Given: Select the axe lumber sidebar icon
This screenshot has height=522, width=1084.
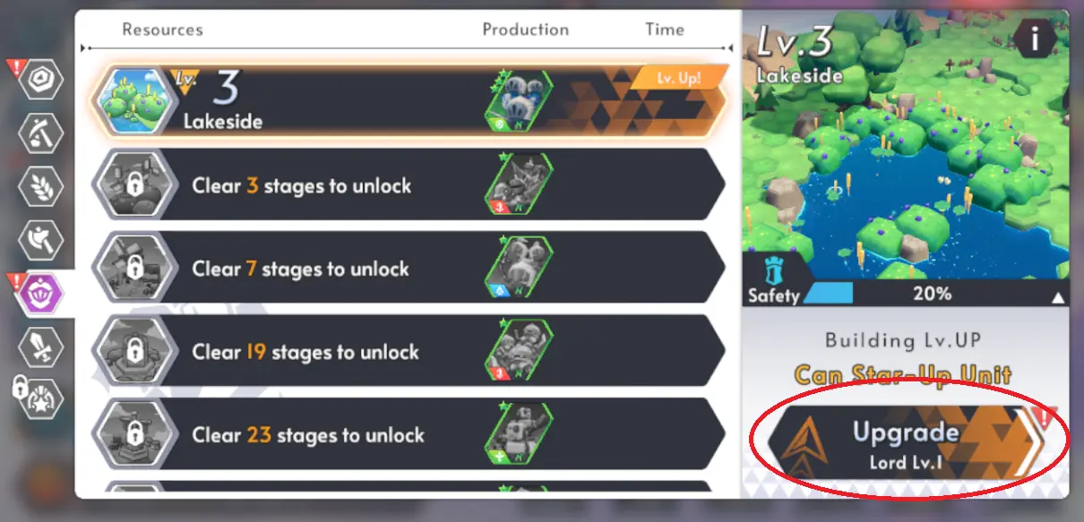Looking at the screenshot, I should [x=41, y=134].
